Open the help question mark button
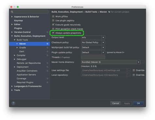The height and width of the screenshot is (120, 155). 13,103
